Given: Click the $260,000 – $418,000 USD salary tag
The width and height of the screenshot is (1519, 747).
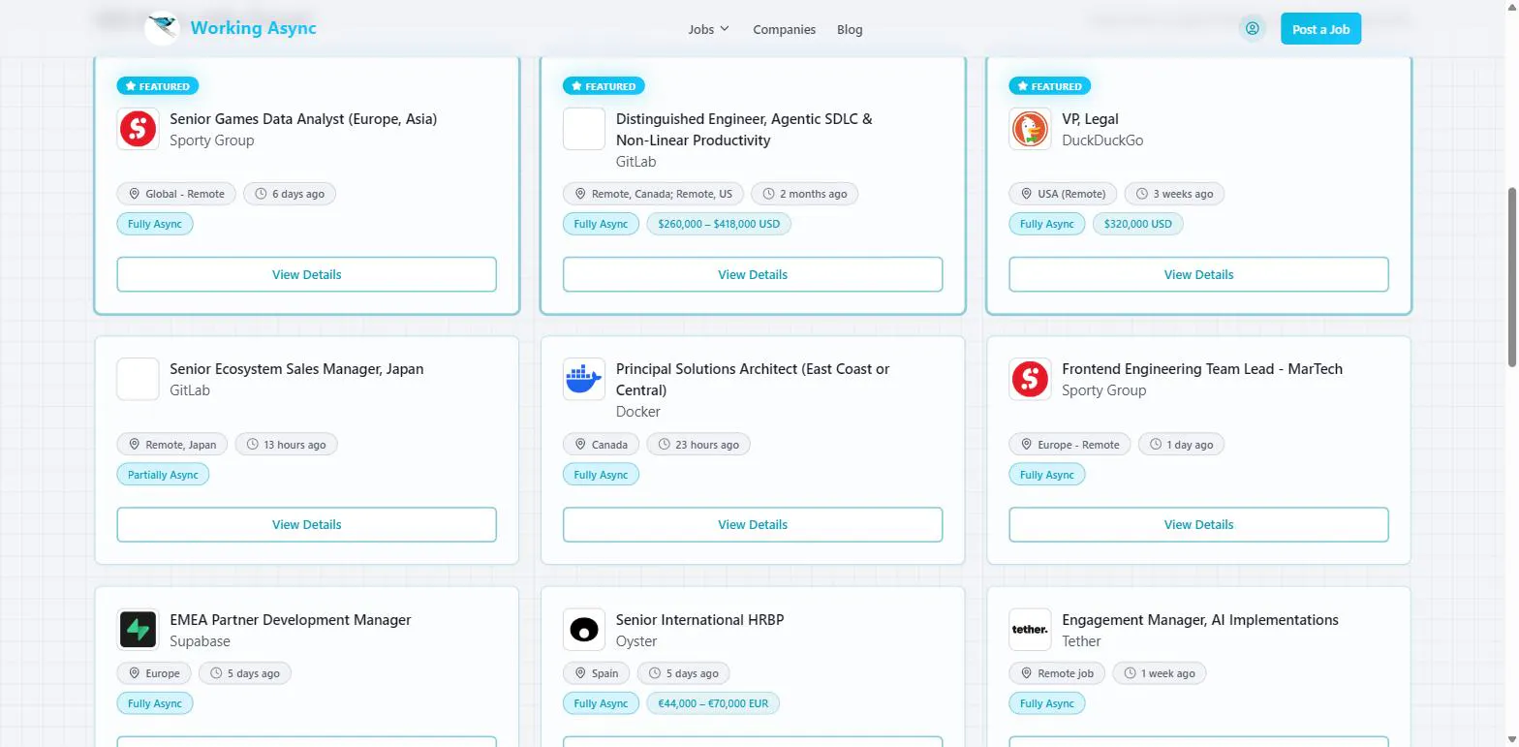Looking at the screenshot, I should [x=719, y=224].
